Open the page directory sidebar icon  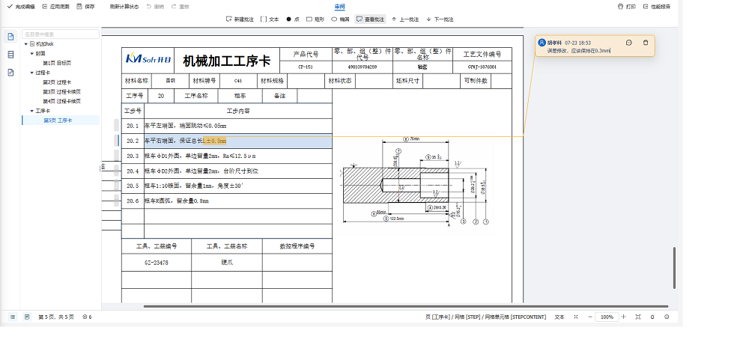[11, 36]
